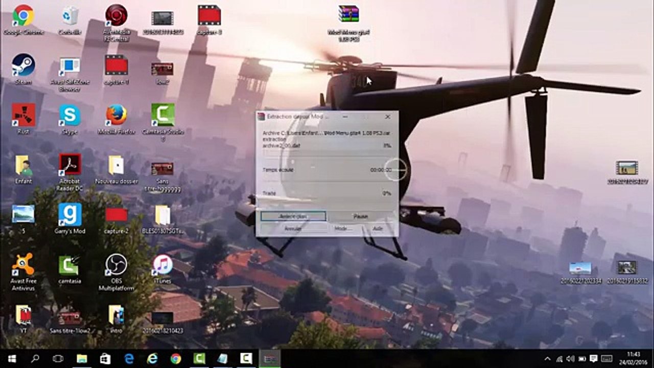Open the Corbeille recycle bin

[70, 20]
